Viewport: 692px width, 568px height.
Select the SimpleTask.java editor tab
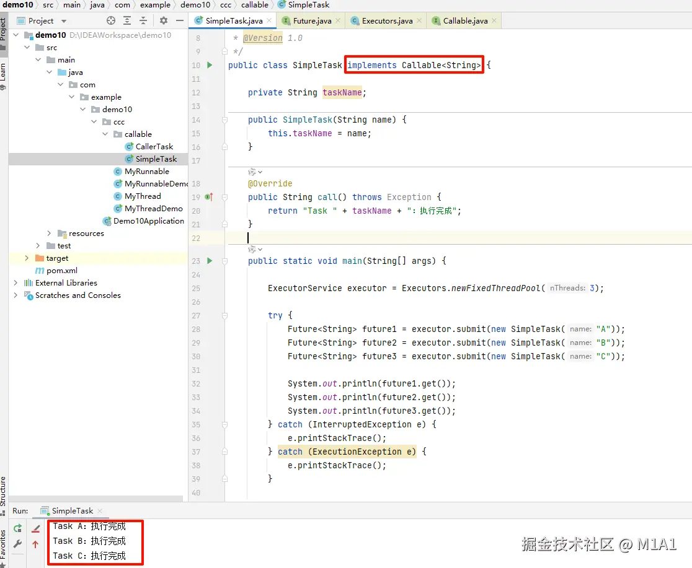(x=233, y=20)
